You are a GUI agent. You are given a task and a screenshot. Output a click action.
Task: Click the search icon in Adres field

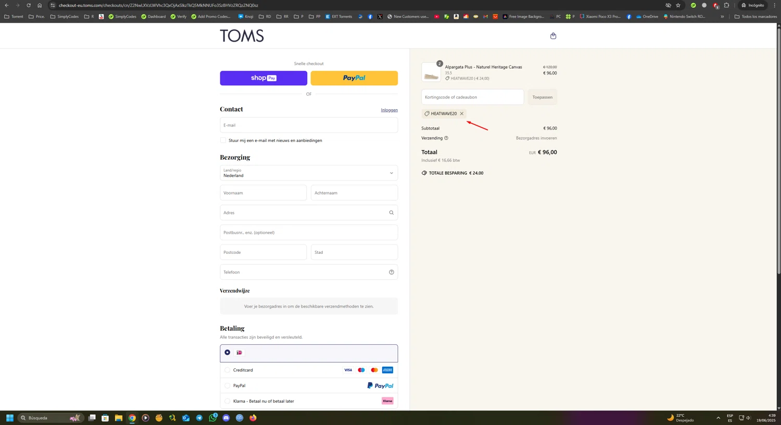pos(392,213)
